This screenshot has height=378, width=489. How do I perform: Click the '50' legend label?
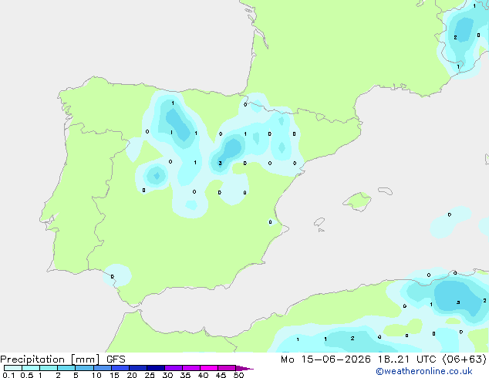pos(238,375)
